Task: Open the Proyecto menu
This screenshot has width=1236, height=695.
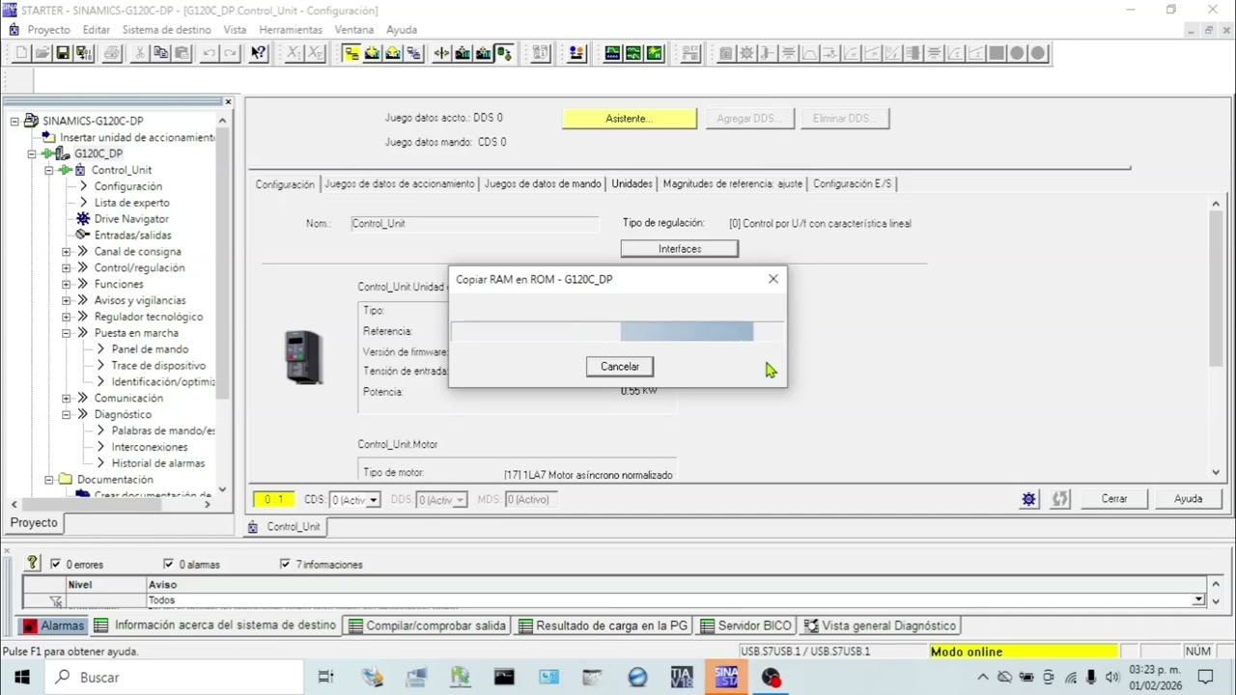Action: pyautogui.click(x=49, y=30)
